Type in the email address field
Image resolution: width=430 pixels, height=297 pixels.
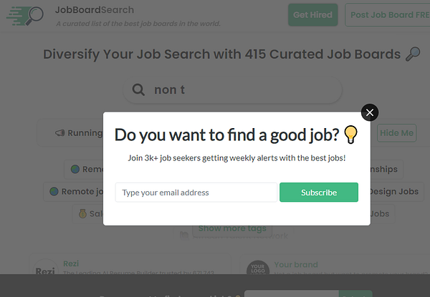click(196, 193)
